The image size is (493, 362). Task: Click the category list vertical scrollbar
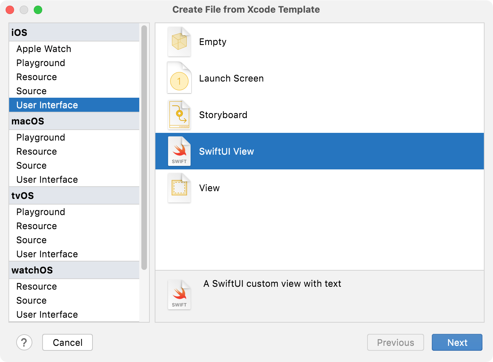tap(144, 148)
